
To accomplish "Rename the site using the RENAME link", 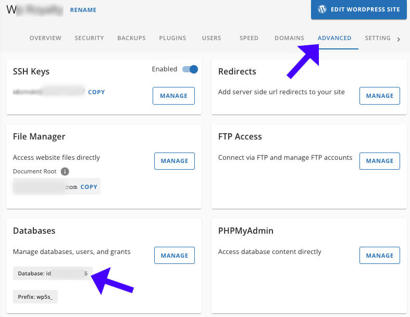I will pos(83,10).
